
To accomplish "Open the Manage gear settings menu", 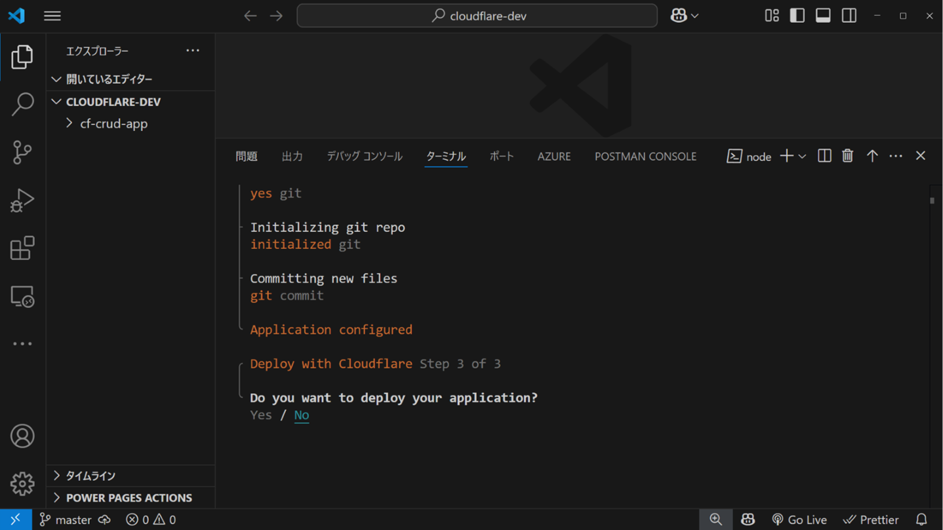I will pos(22,484).
